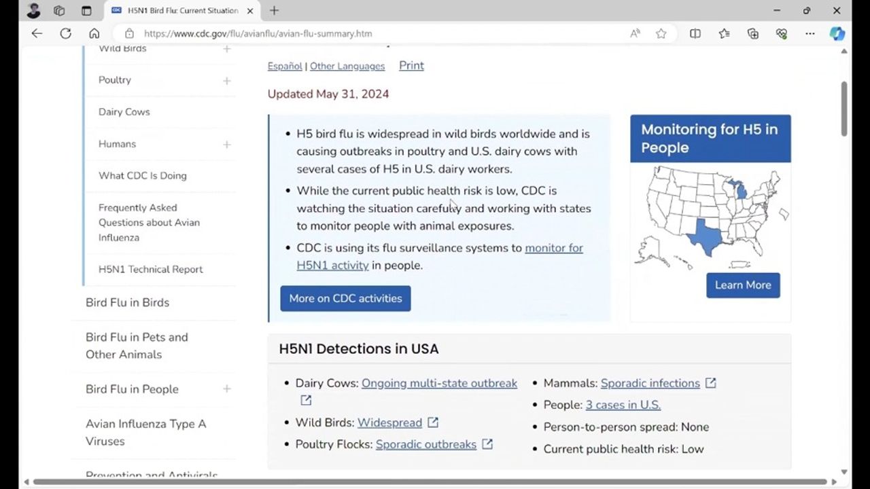This screenshot has width=870, height=489.
Task: Add page to favorites with star icon
Action: [x=661, y=33]
